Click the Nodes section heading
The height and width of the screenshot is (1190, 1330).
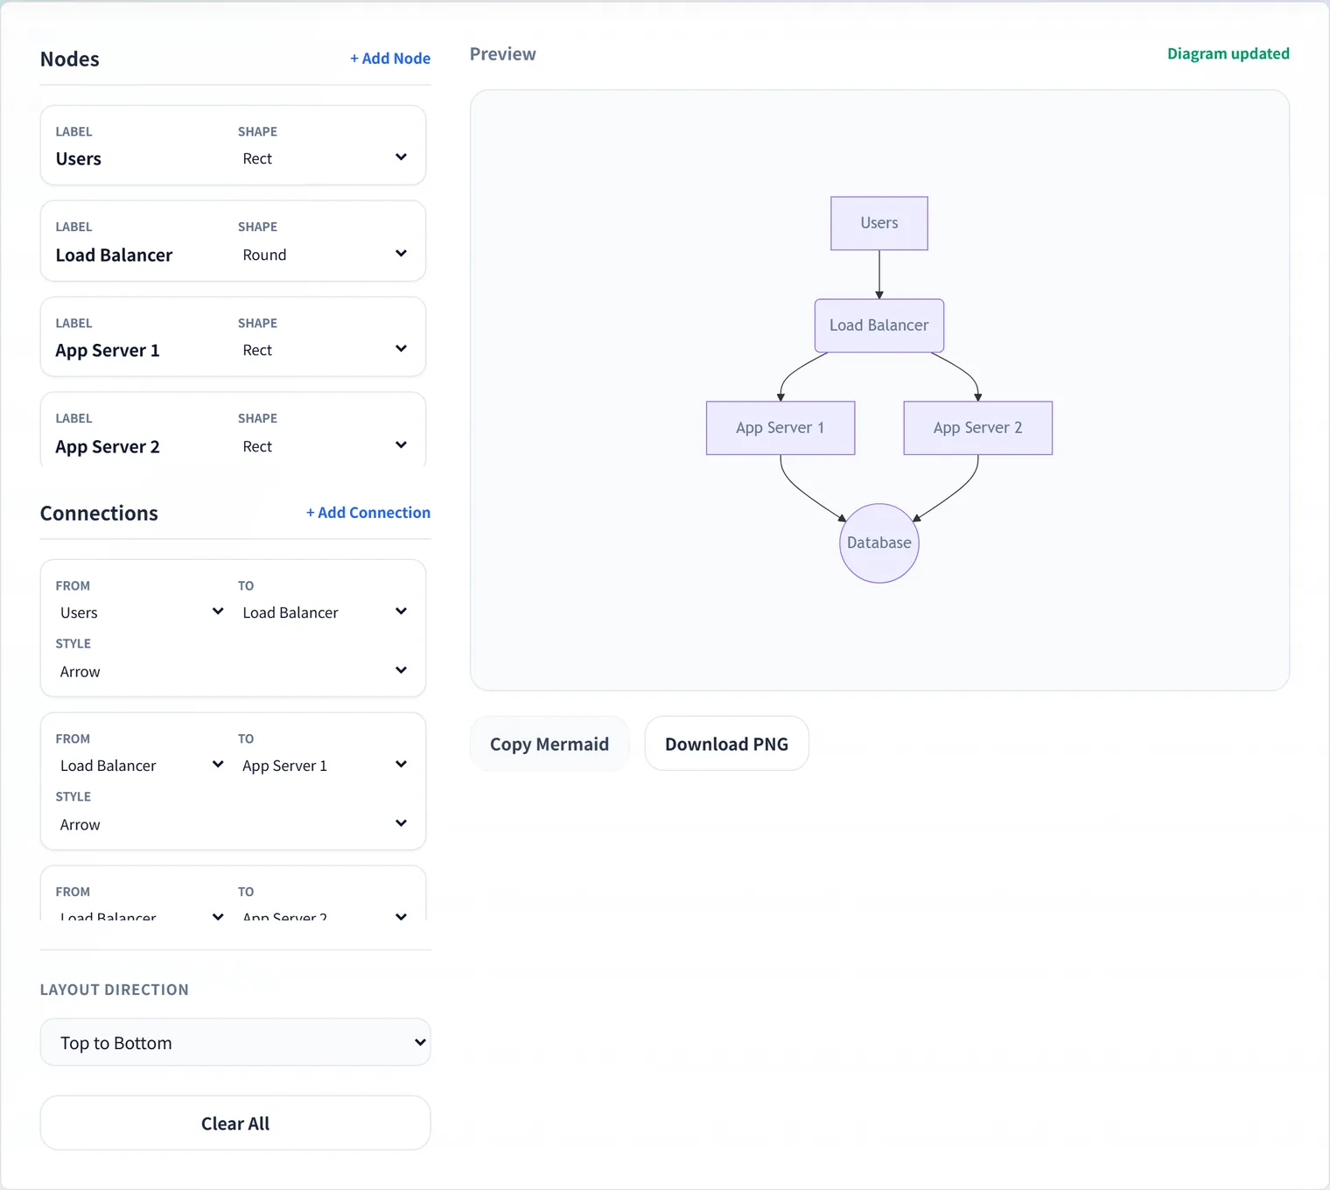tap(70, 59)
